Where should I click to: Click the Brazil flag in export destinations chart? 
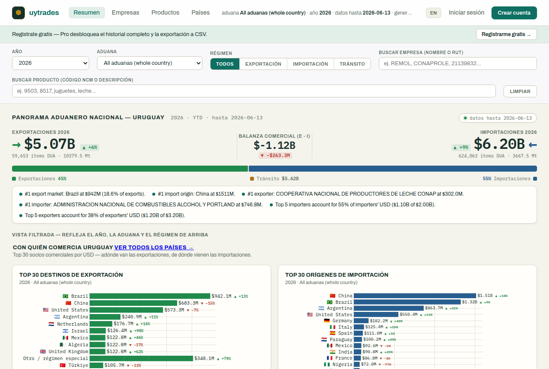pos(65,296)
